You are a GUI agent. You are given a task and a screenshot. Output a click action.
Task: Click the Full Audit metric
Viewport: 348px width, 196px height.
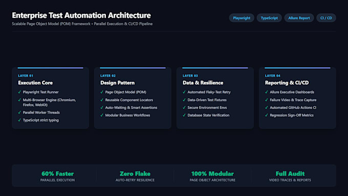pyautogui.click(x=290, y=173)
